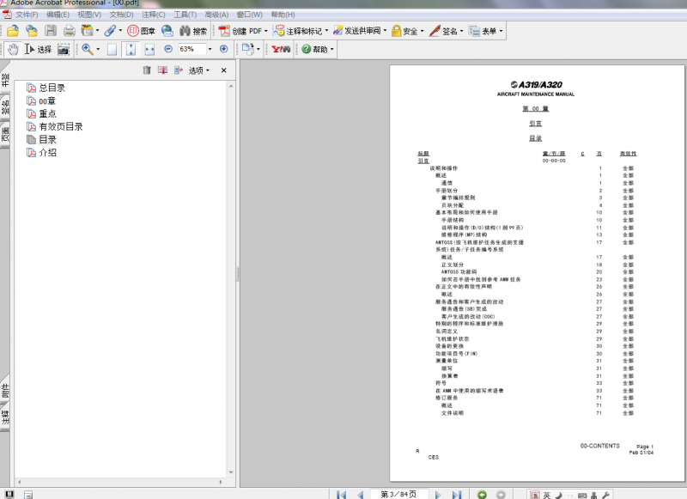
Task: Open the 工具(T) menu
Action: [x=185, y=15]
